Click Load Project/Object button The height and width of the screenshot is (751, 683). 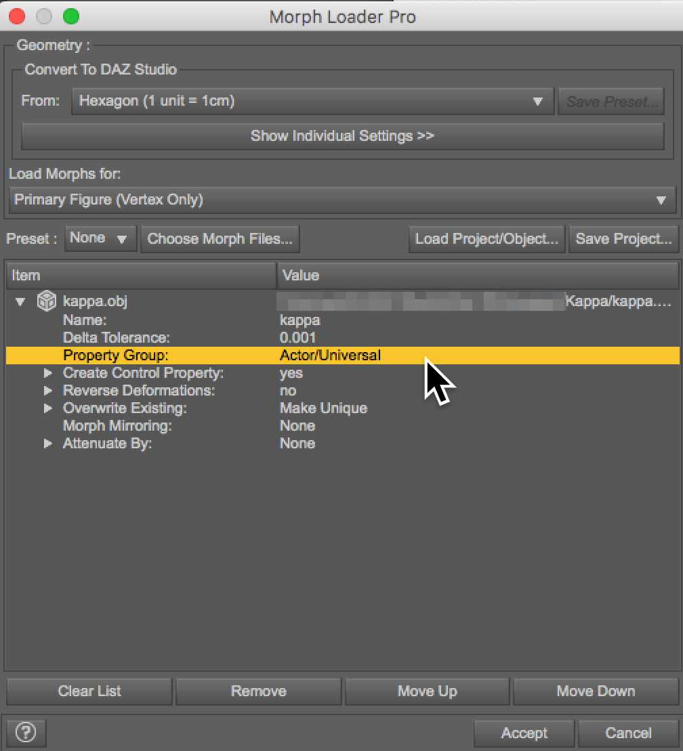487,238
